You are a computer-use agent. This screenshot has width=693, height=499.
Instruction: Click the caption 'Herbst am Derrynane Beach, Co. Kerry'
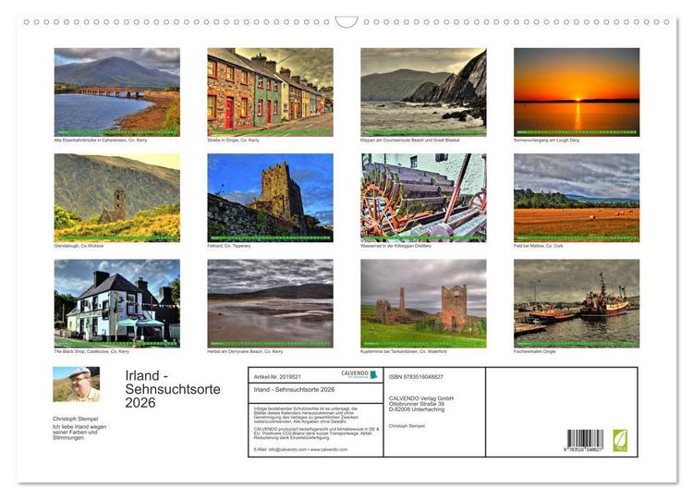(245, 351)
